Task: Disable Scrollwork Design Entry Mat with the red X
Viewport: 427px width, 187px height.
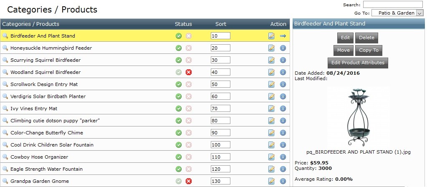Action: 188,85
